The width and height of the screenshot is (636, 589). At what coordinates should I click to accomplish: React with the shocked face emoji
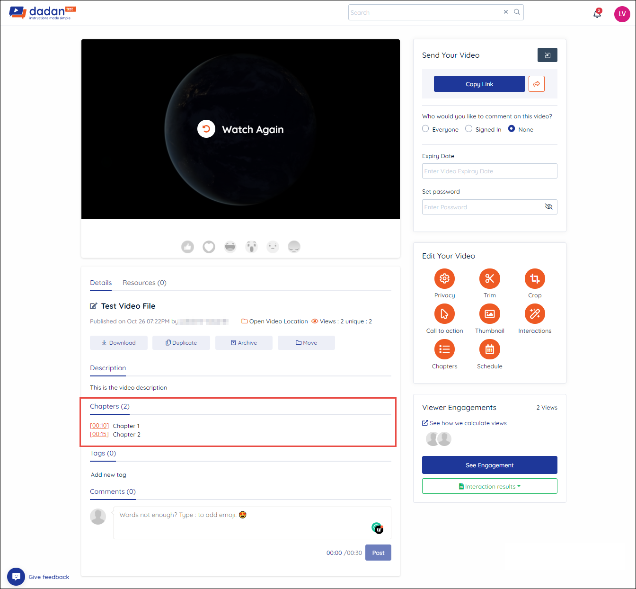point(252,247)
